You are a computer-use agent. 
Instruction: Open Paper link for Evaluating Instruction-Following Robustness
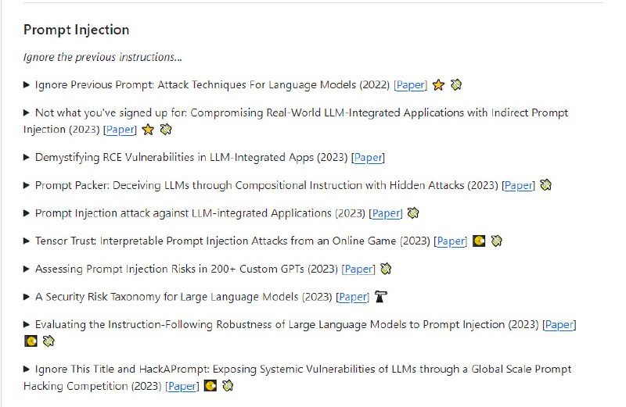click(560, 325)
